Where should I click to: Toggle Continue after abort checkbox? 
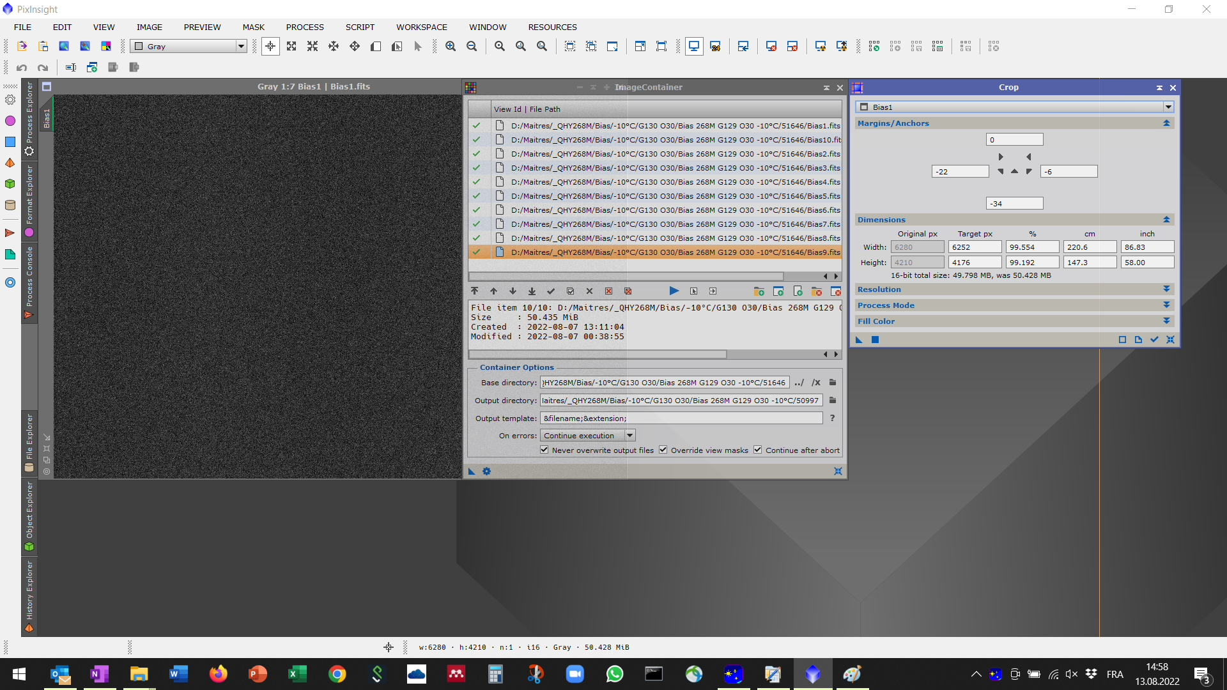pyautogui.click(x=758, y=450)
